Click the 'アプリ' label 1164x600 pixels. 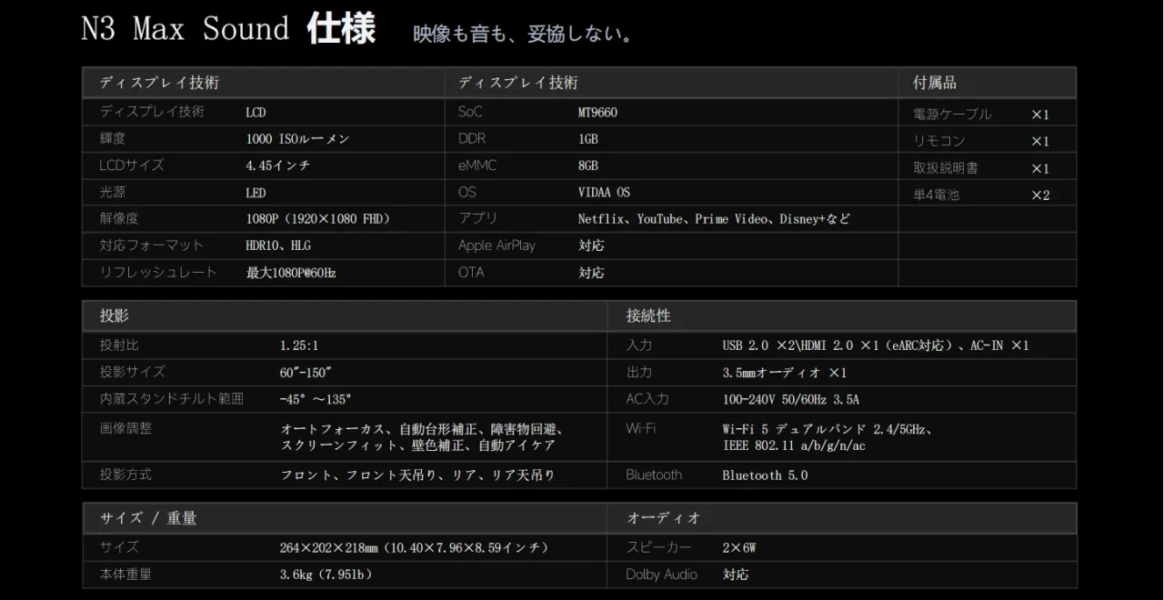(x=478, y=219)
